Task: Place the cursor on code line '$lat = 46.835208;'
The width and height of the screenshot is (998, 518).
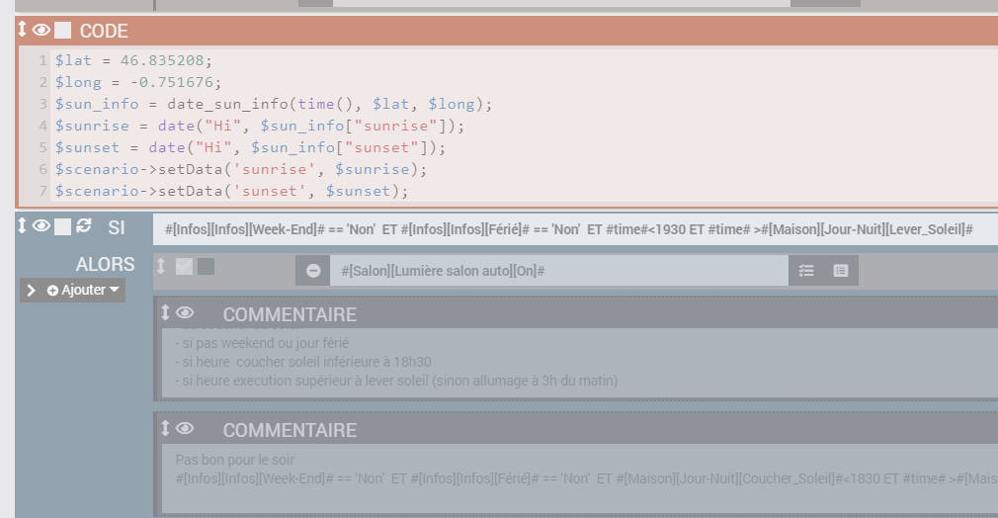Action: tap(133, 60)
